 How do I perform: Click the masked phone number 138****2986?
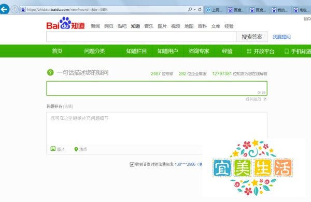(185, 164)
